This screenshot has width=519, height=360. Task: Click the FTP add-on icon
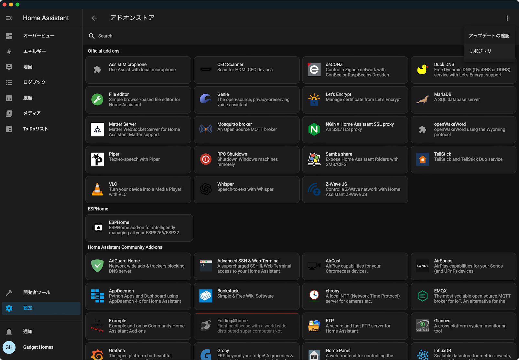coord(314,326)
